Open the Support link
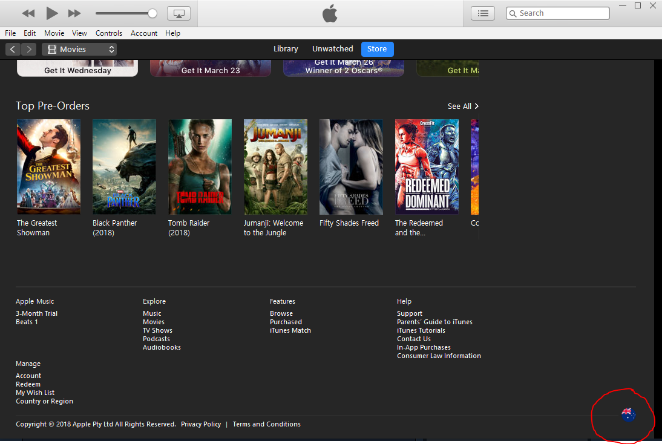 410,313
